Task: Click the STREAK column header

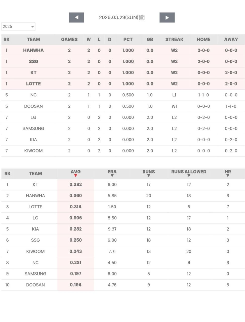Action: (174, 39)
